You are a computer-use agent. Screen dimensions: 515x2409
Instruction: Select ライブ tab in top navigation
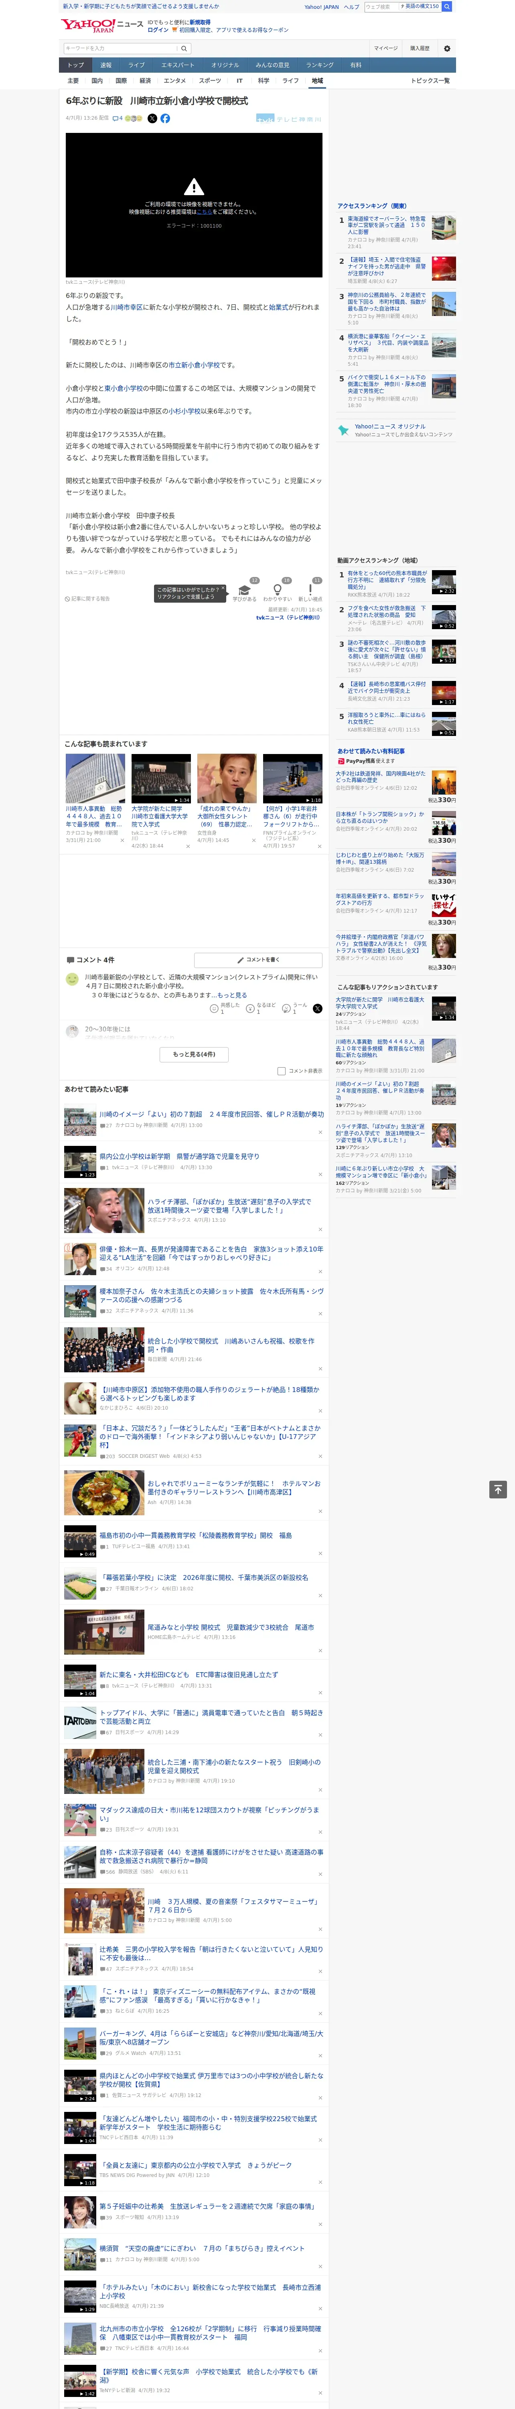pyautogui.click(x=136, y=65)
